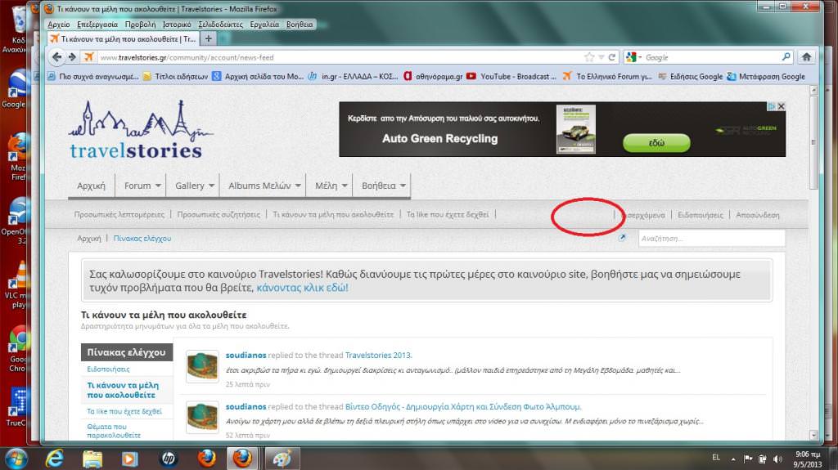Go back with Firefox back arrow
This screenshot has width=838, height=470.
[x=56, y=56]
